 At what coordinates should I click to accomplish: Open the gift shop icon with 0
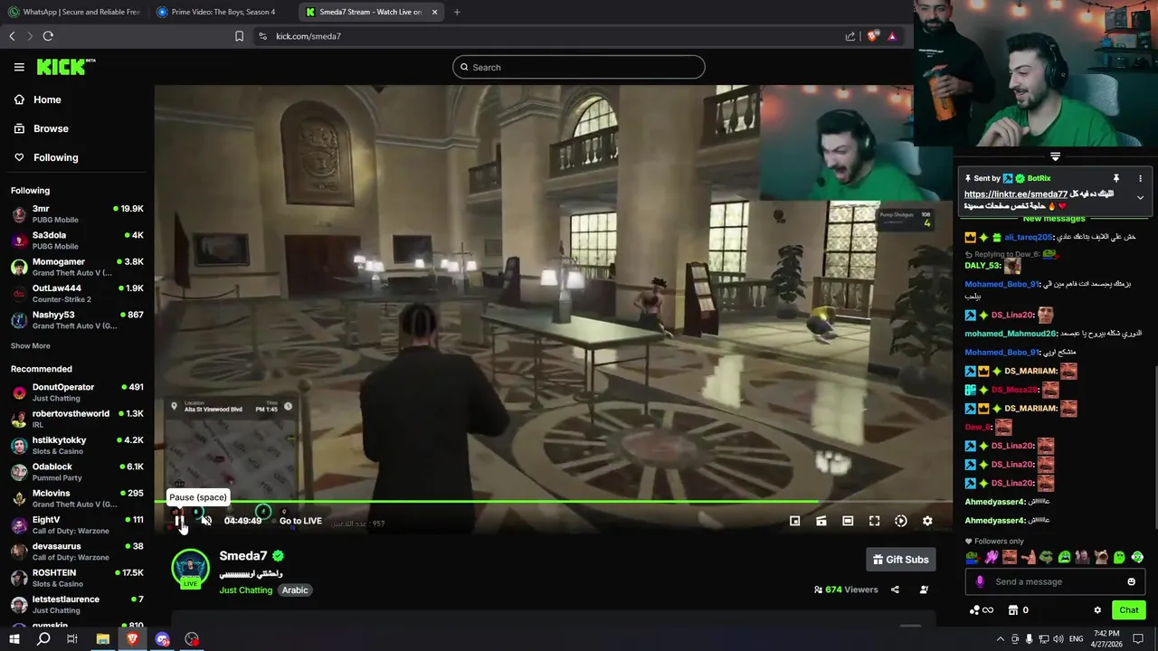[x=1018, y=610]
